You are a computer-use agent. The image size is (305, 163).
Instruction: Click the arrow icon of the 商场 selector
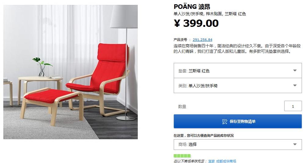coord(295,144)
